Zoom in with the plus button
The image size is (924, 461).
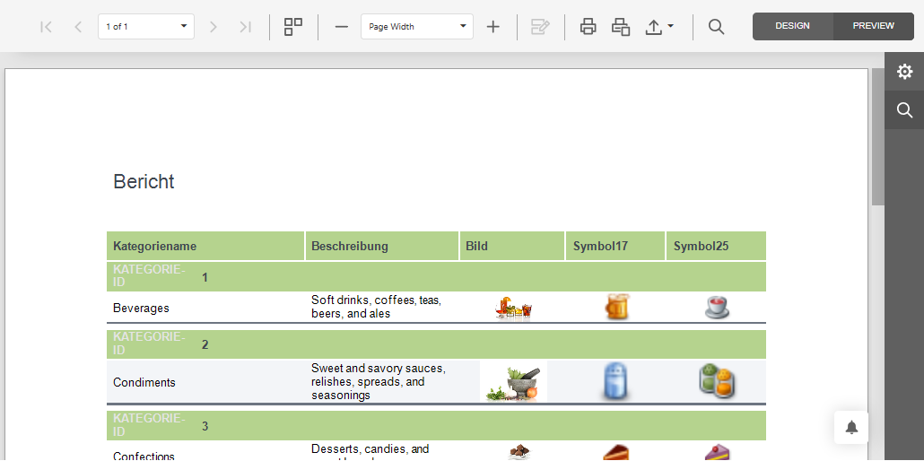point(493,27)
